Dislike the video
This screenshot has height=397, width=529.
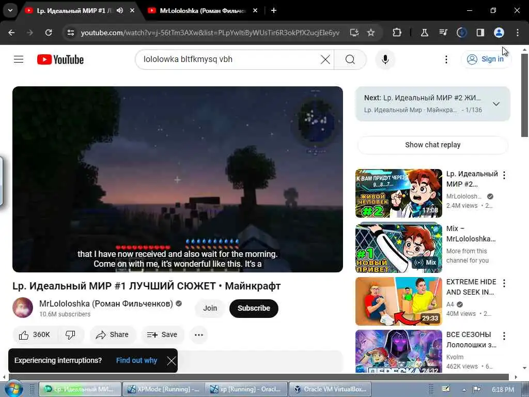(x=70, y=334)
